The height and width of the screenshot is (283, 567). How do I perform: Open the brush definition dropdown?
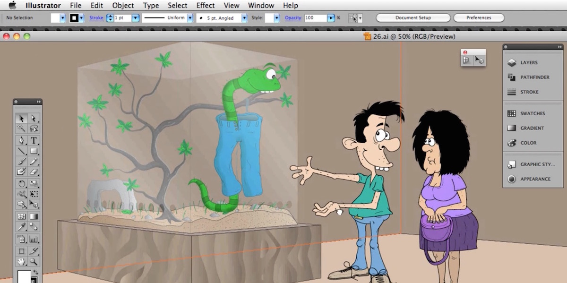[x=244, y=17]
